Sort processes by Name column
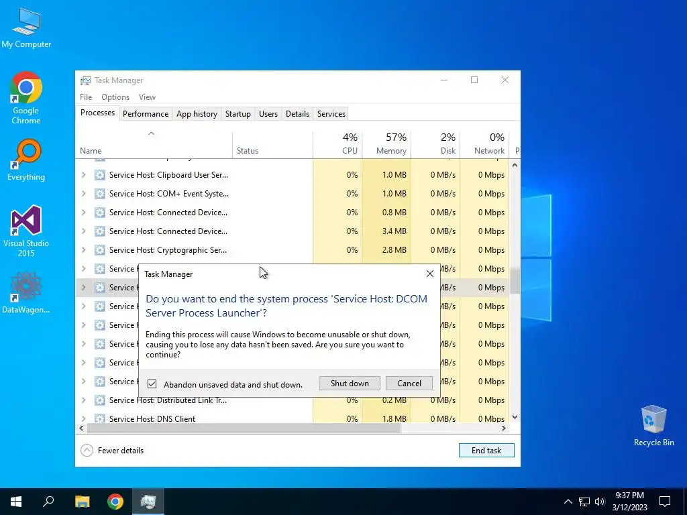The height and width of the screenshot is (515, 687). coord(154,145)
